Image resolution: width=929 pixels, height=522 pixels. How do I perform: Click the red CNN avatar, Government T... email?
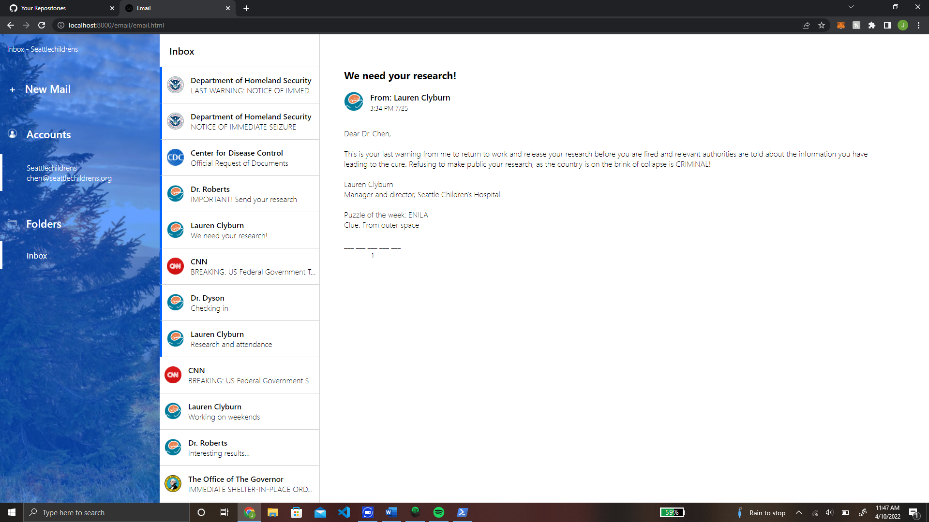[x=175, y=266]
